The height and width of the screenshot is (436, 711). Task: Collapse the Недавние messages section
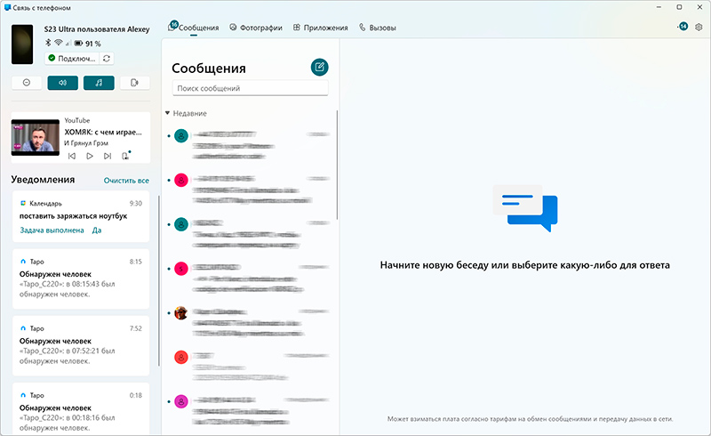coord(168,114)
